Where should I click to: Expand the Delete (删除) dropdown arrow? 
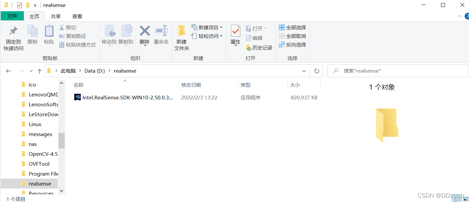(x=145, y=46)
